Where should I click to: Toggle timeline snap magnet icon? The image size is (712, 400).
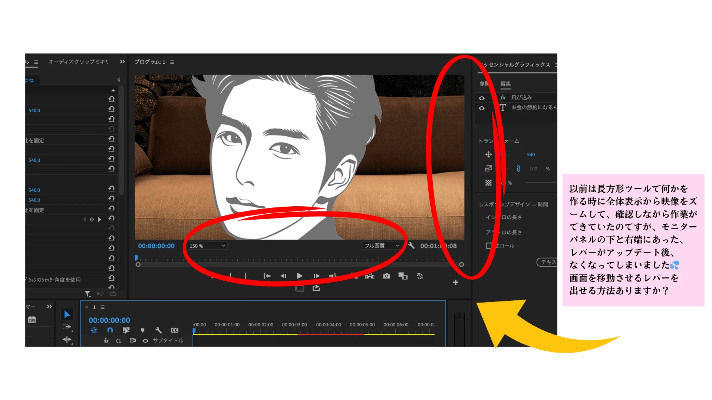110,330
